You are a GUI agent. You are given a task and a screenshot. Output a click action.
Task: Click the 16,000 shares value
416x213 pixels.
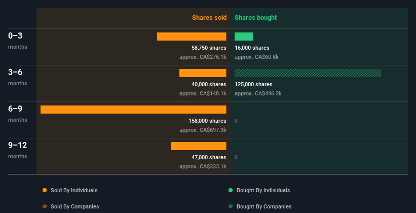(252, 48)
